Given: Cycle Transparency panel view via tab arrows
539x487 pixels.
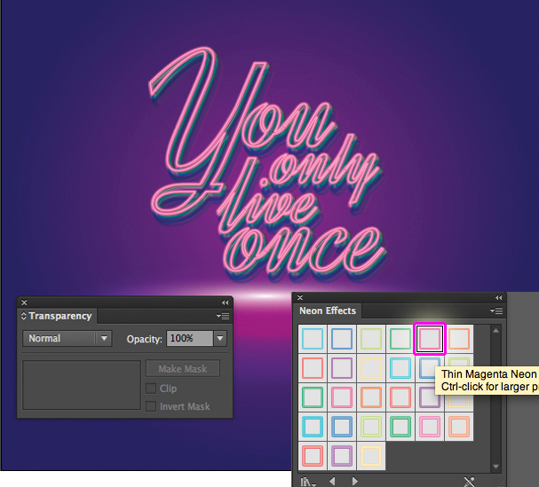Looking at the screenshot, I should pos(24,317).
